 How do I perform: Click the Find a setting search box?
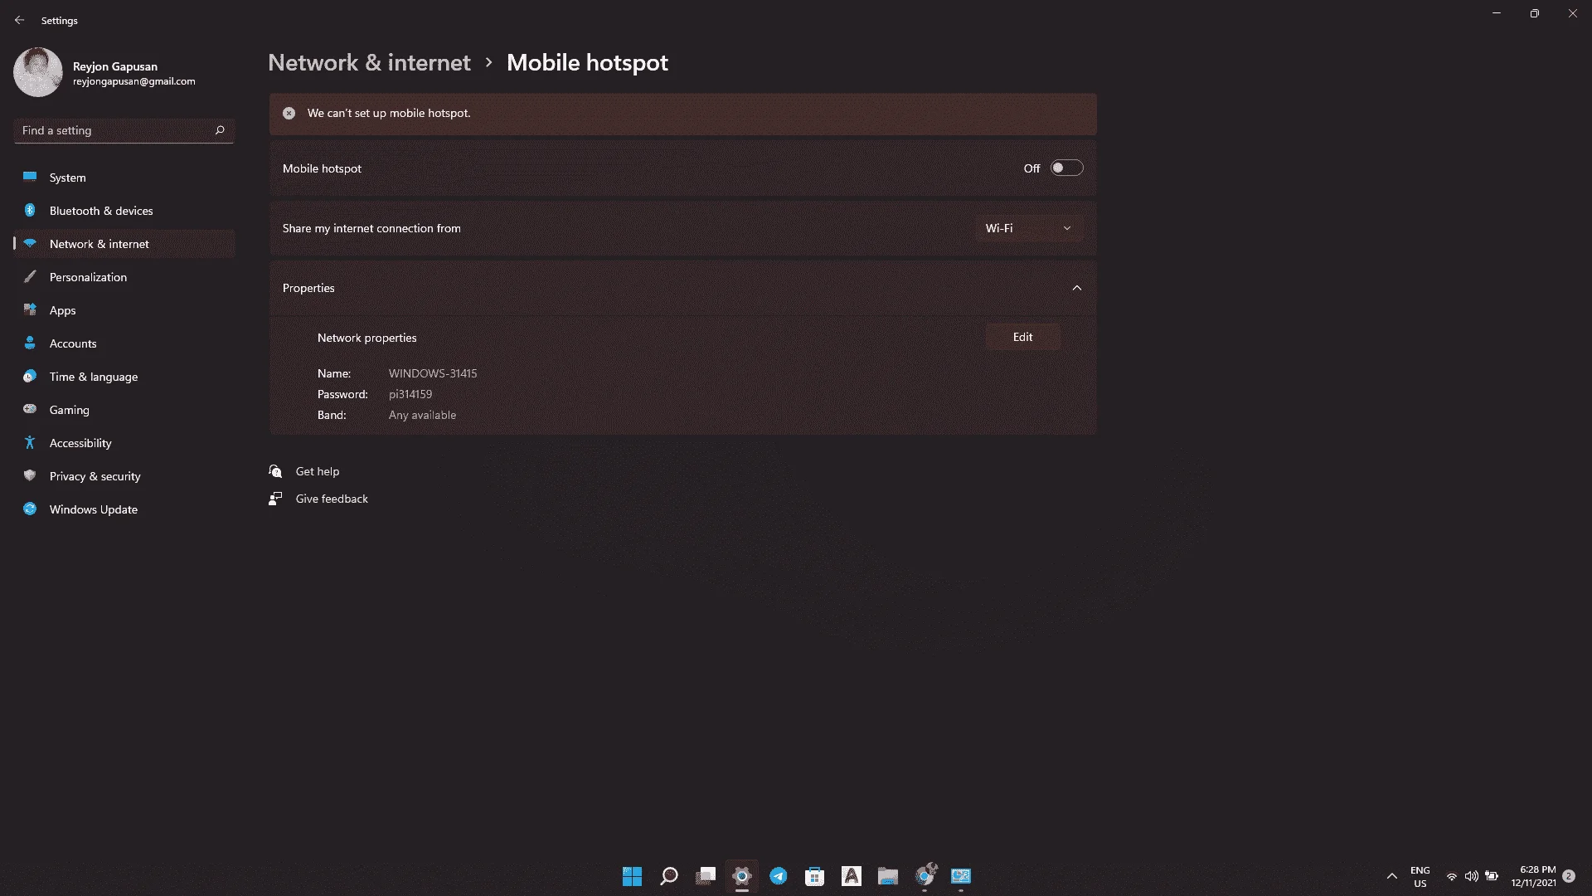point(124,130)
